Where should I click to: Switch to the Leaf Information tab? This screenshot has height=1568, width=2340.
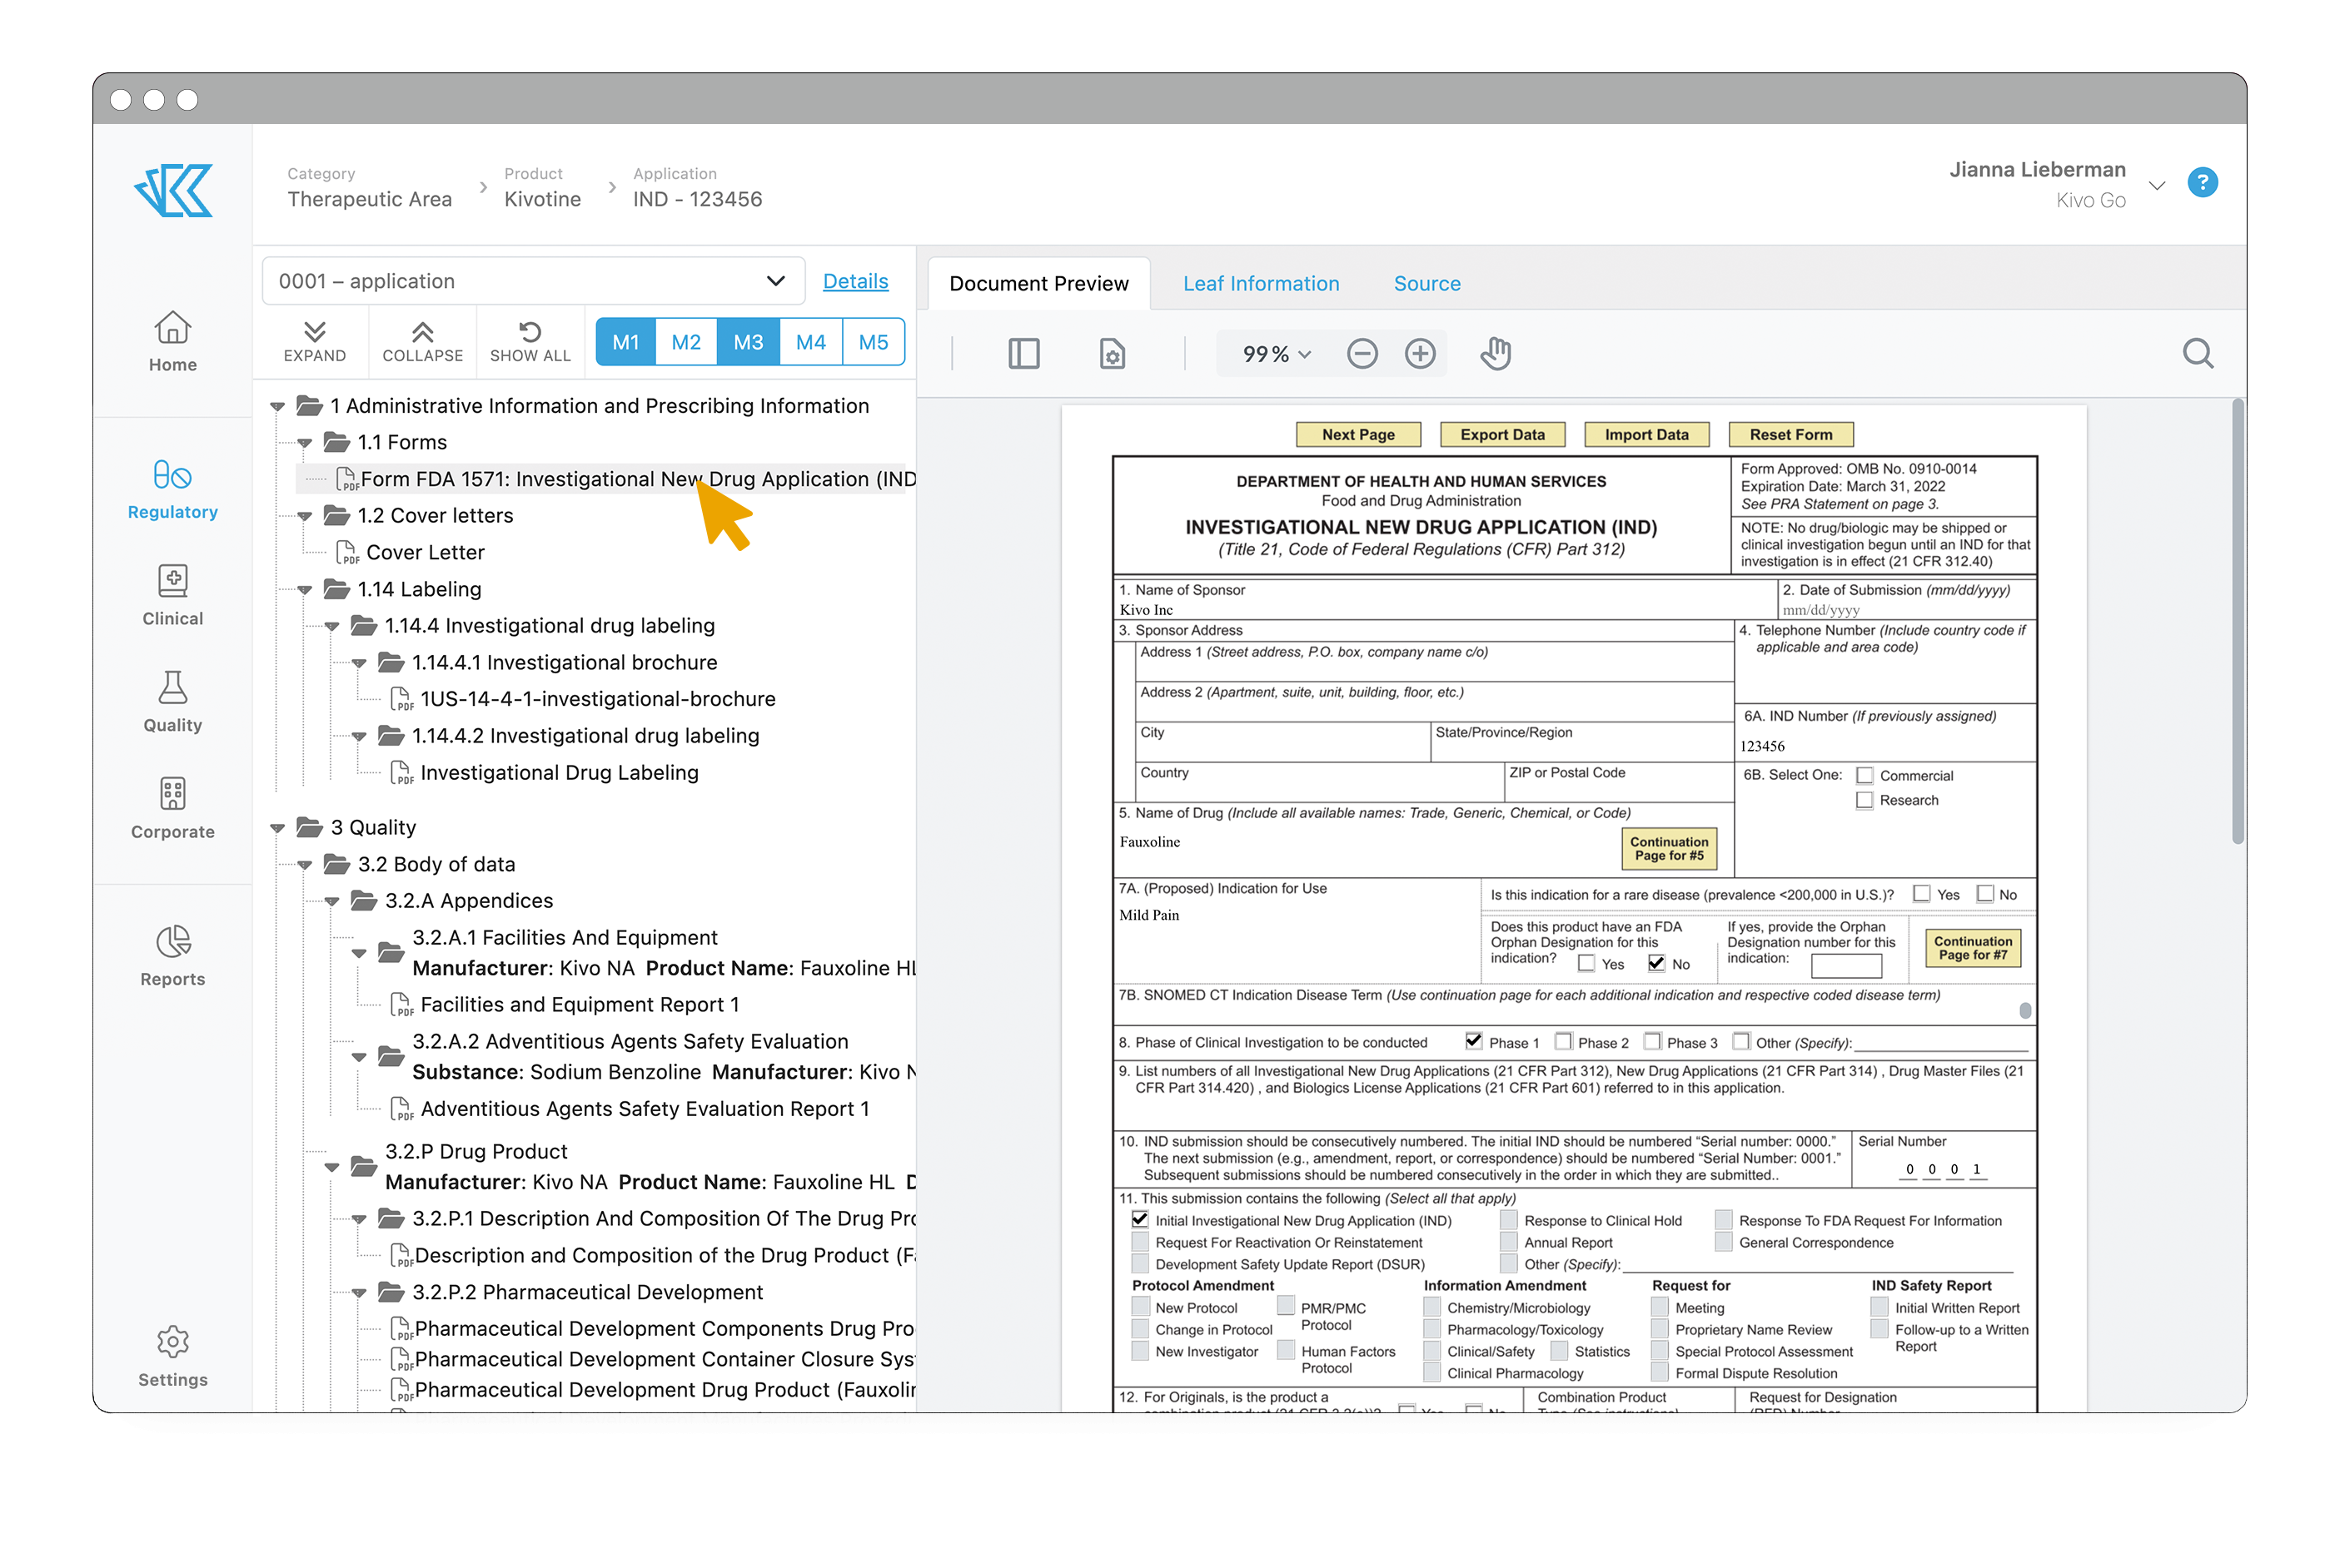(1261, 283)
